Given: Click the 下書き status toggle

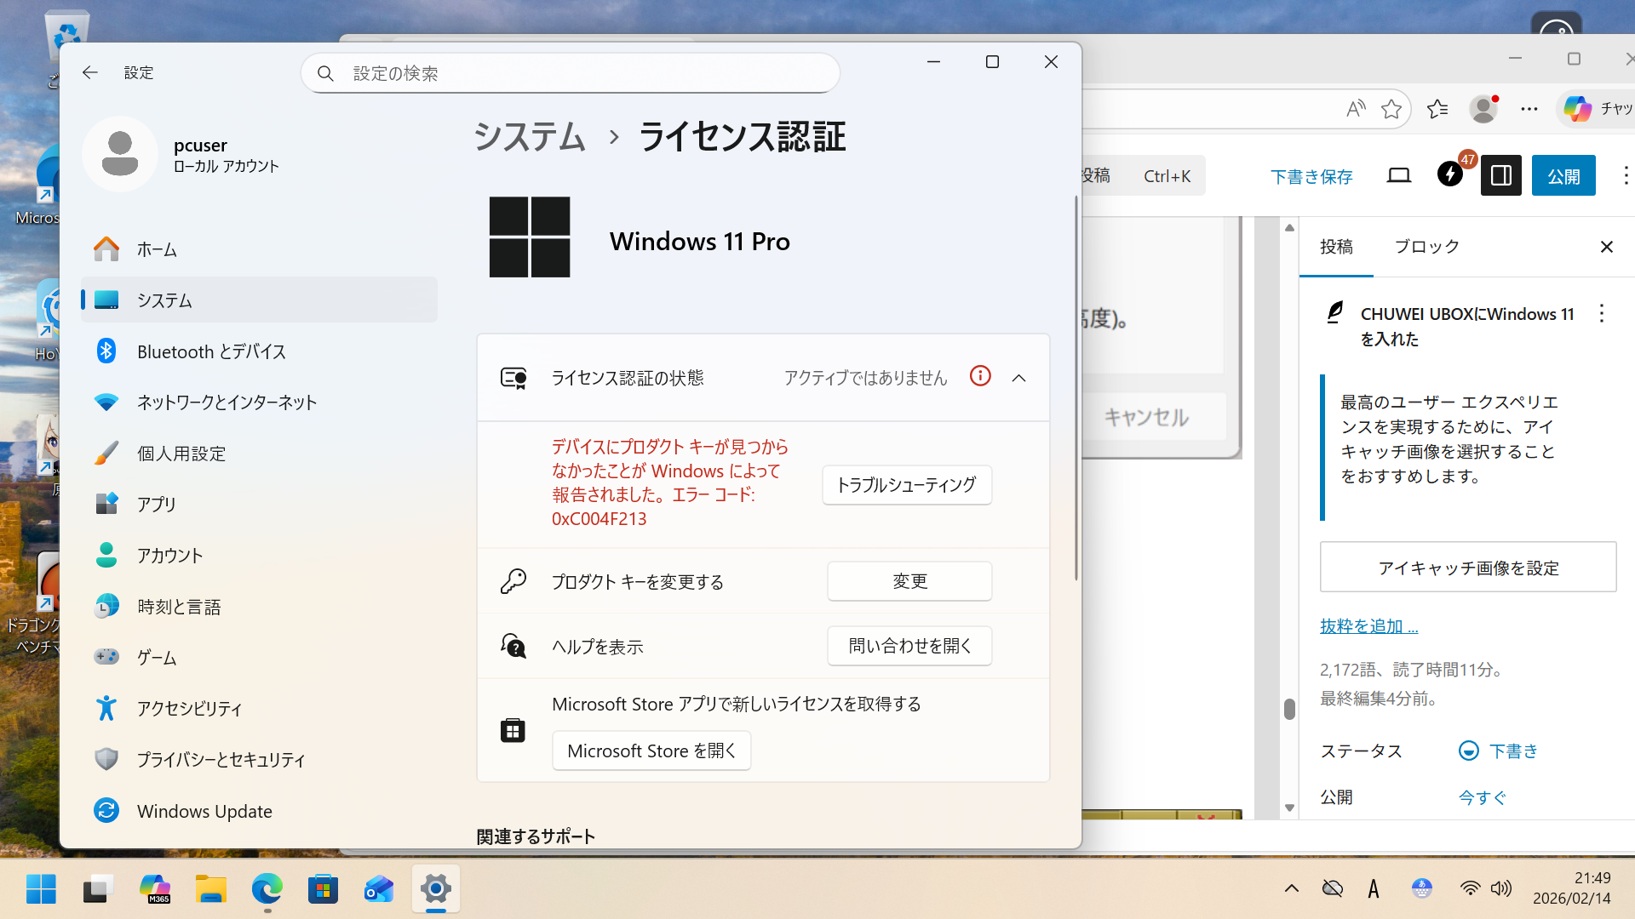Looking at the screenshot, I should [1498, 751].
